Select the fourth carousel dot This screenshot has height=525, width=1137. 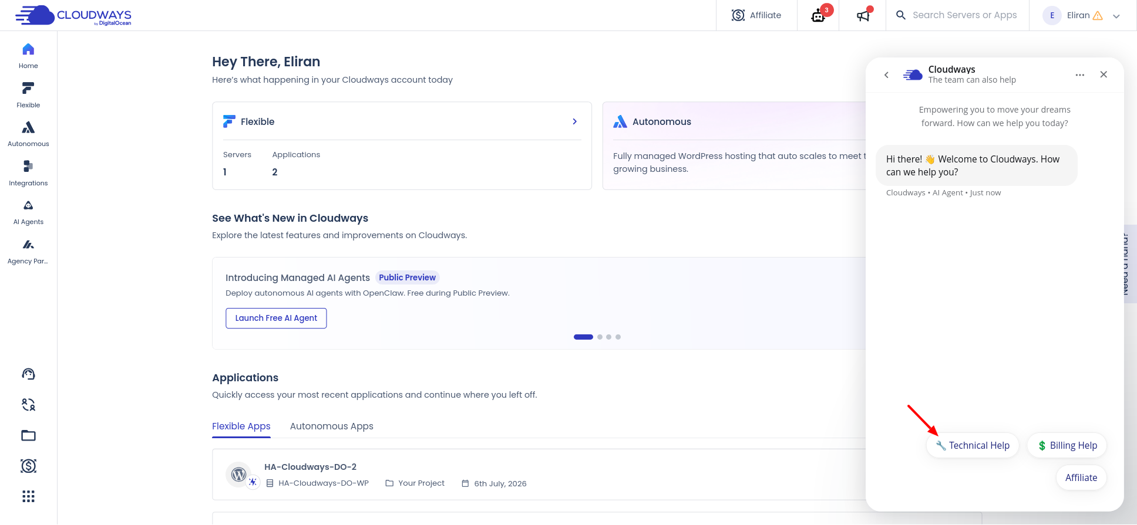[618, 337]
